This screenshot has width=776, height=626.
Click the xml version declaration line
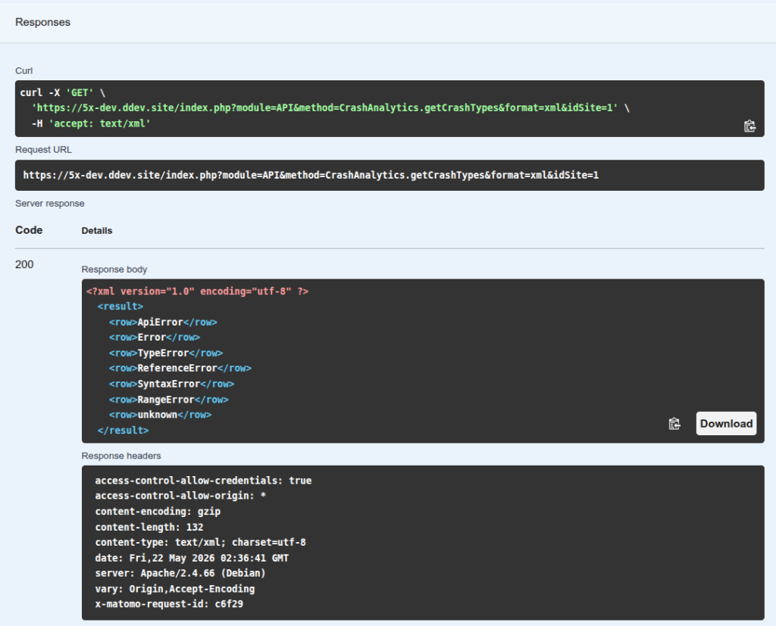point(198,291)
